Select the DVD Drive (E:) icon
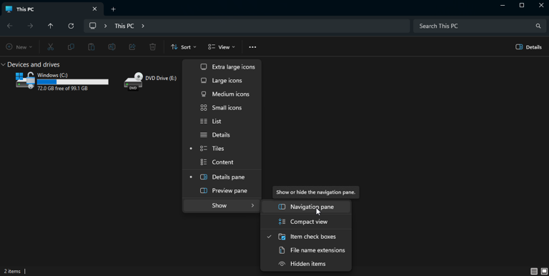The image size is (549, 276). coord(133,82)
